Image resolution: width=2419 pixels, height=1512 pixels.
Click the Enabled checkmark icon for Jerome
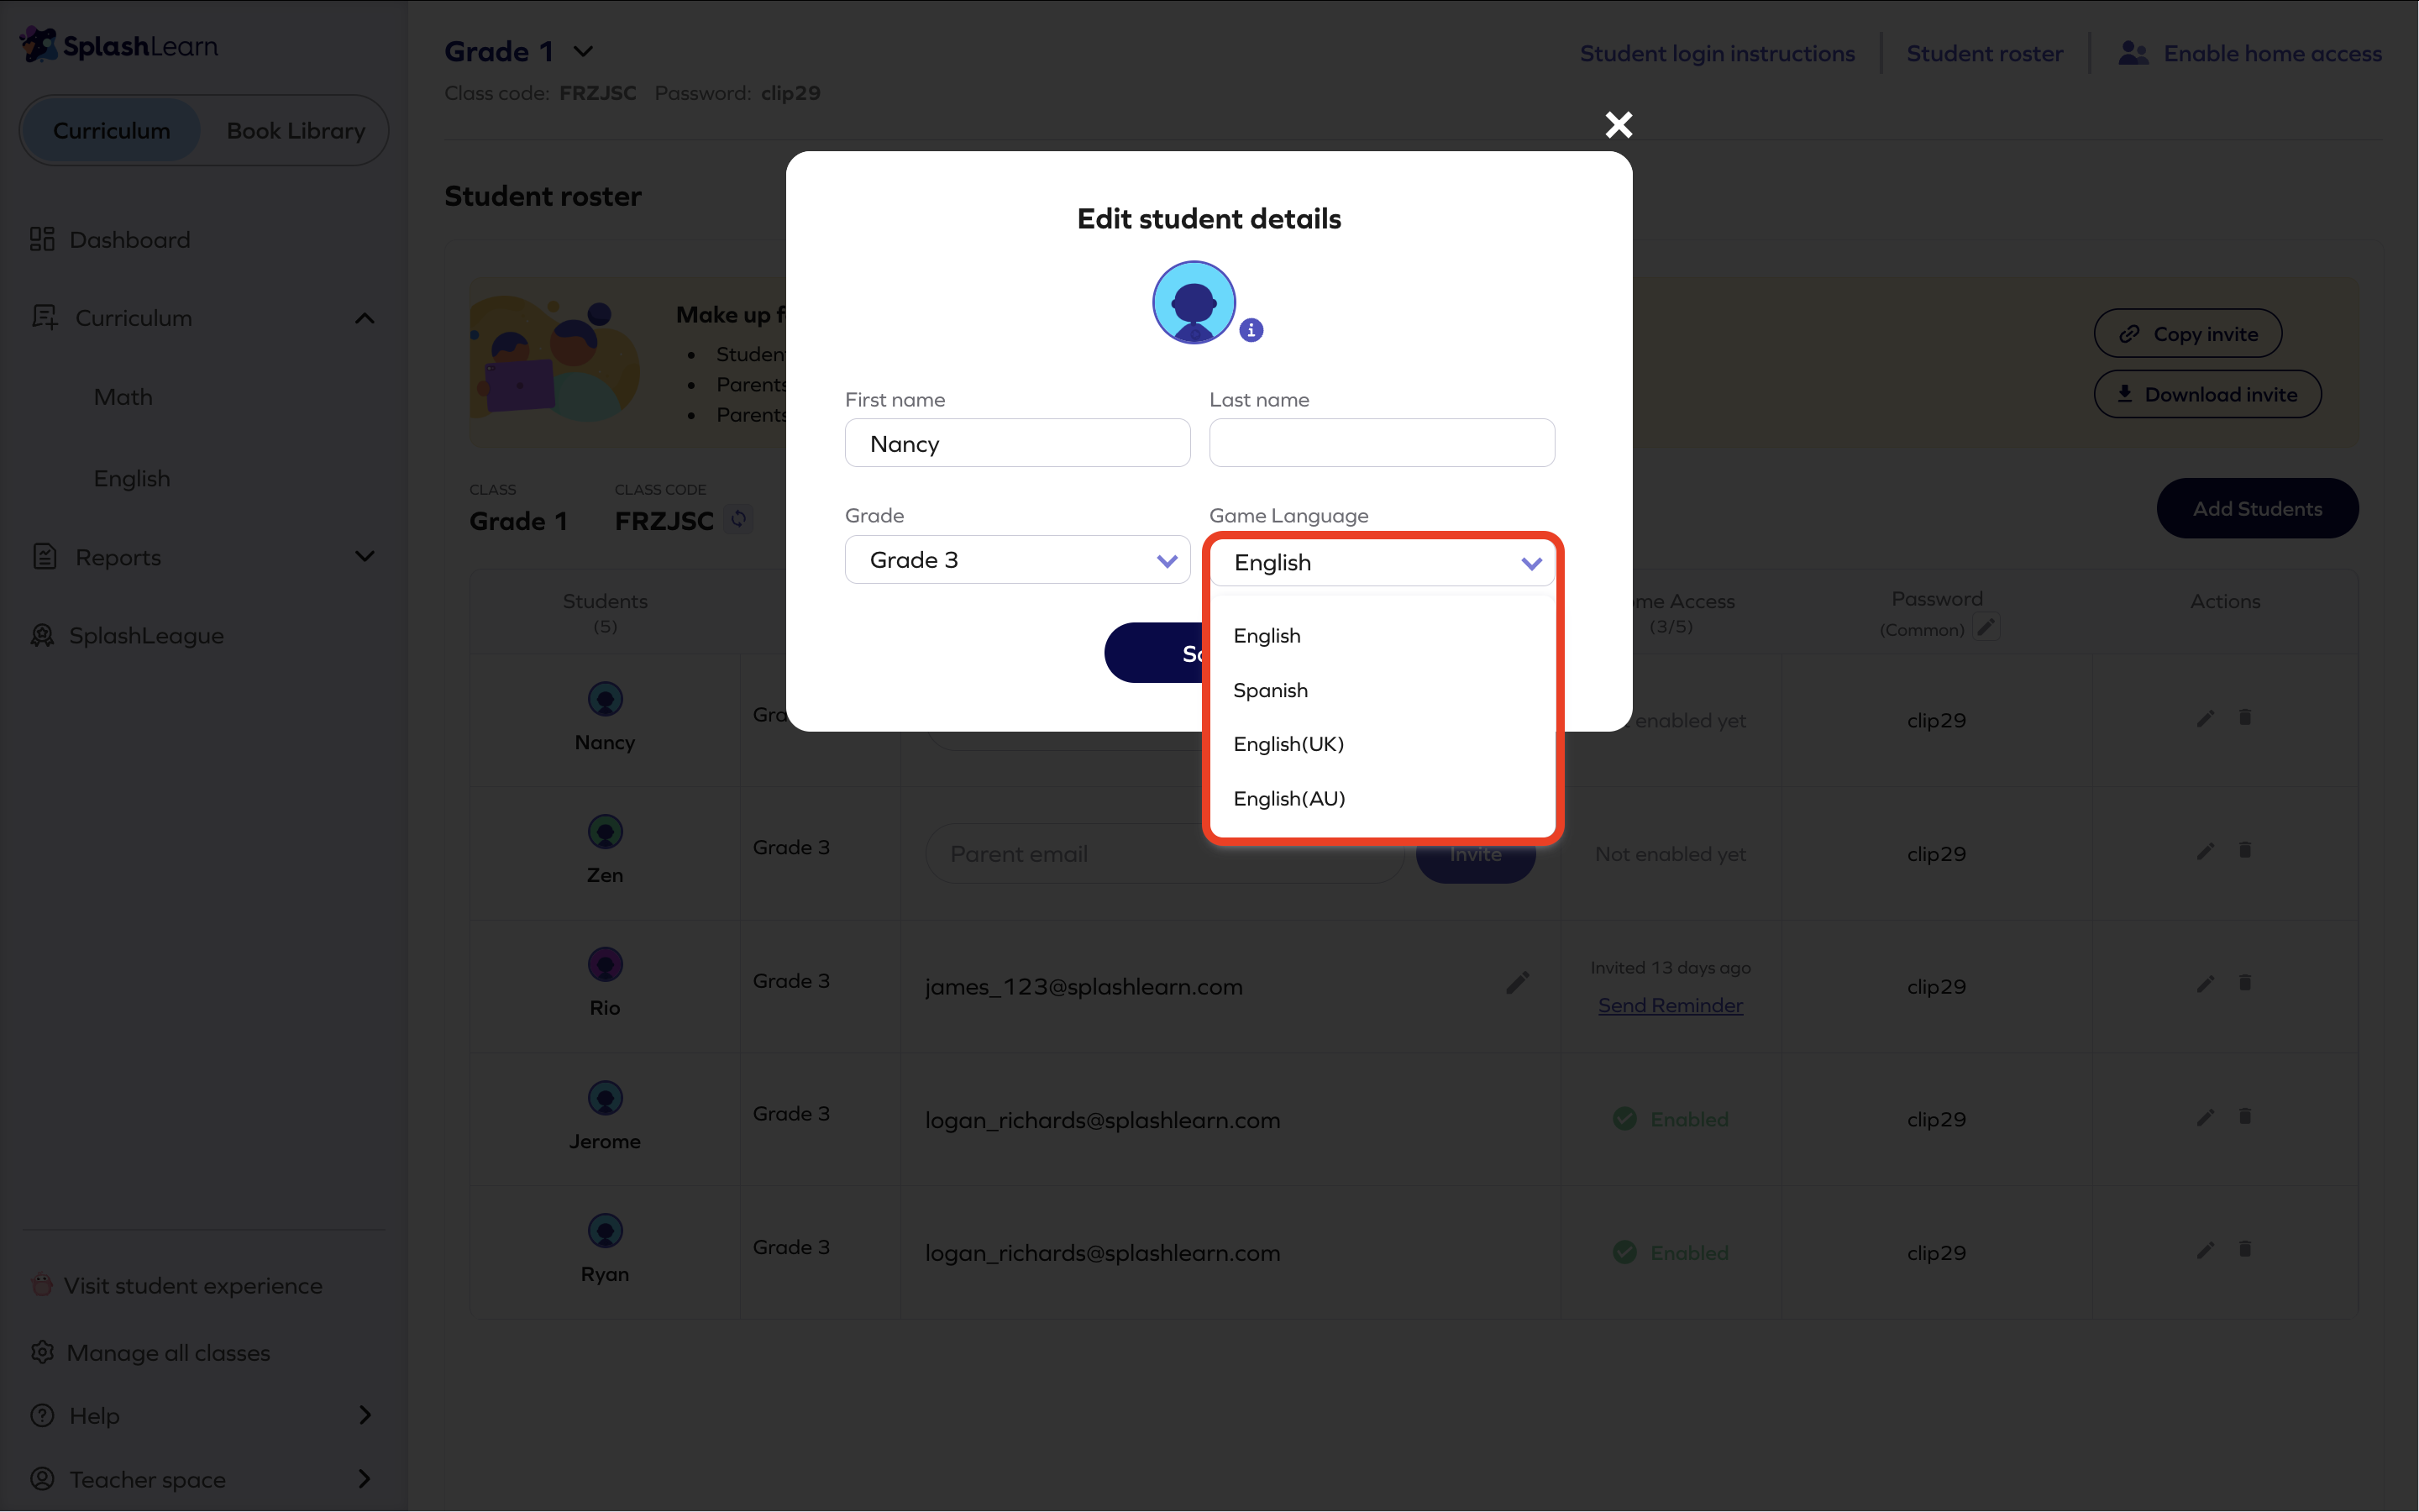pyautogui.click(x=1624, y=1119)
